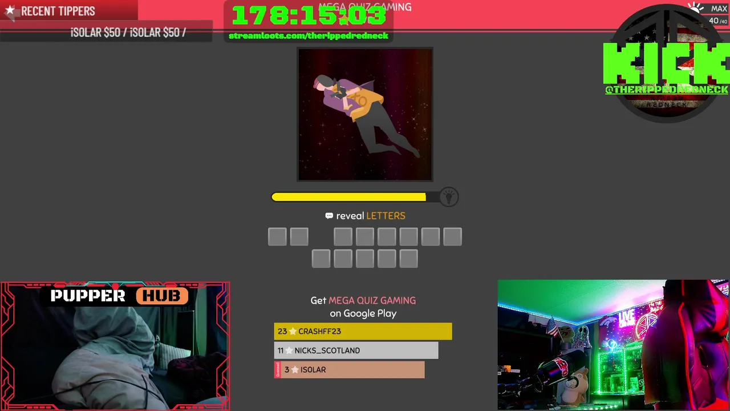Click the reveal LETTERS label
The height and width of the screenshot is (411, 730).
371,216
